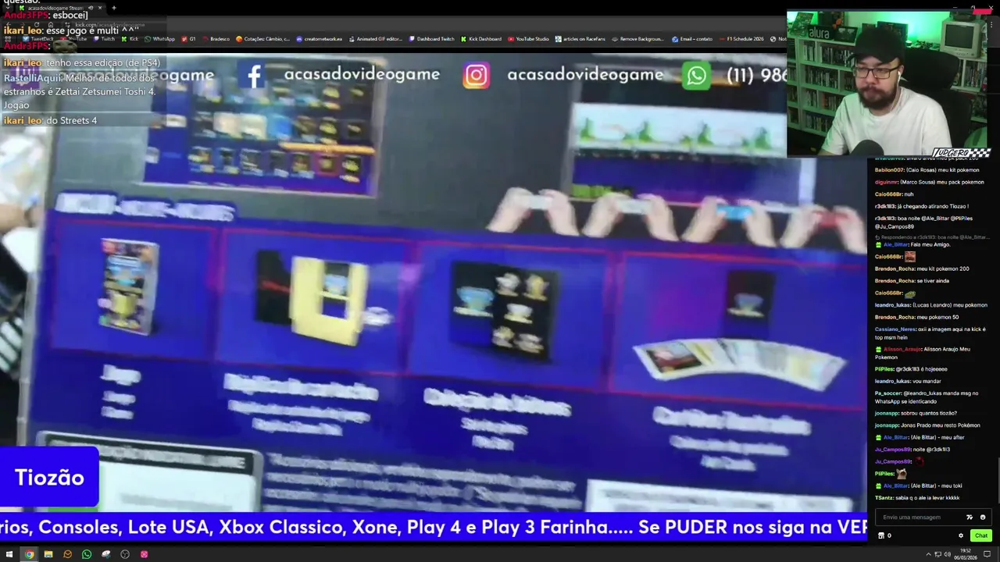Open the WhatsApp bookmark in bookmarks bar

(x=159, y=39)
